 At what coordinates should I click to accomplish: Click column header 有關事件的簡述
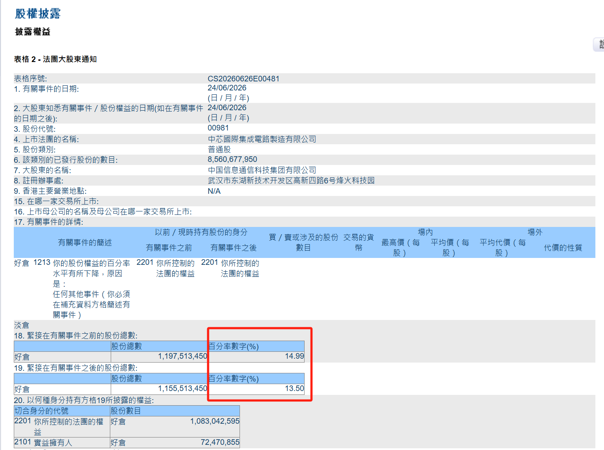click(85, 242)
